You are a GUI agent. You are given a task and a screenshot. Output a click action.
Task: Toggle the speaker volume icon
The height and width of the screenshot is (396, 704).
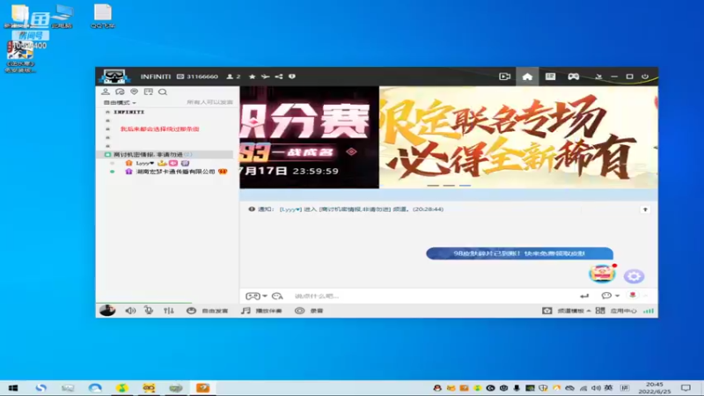[x=130, y=311]
